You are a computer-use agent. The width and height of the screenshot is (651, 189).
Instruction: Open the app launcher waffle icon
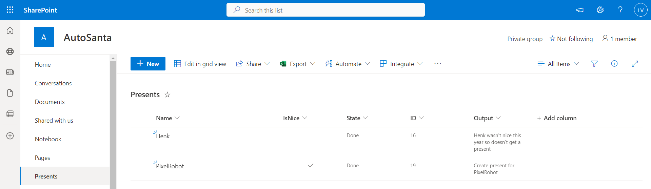(x=10, y=10)
